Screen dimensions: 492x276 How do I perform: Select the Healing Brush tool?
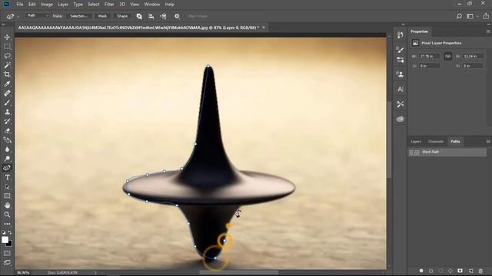click(7, 94)
